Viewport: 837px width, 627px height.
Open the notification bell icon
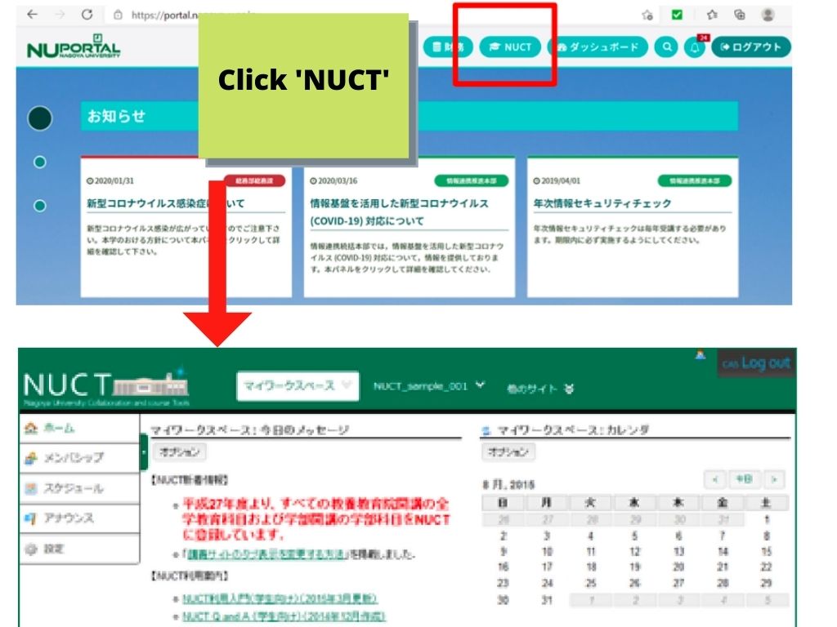tap(695, 47)
